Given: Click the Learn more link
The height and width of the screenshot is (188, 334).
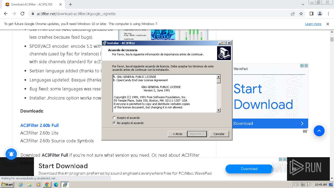Looking at the screenshot, I should click(313, 24).
